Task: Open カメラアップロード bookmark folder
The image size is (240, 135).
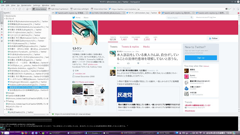Action: (14, 106)
